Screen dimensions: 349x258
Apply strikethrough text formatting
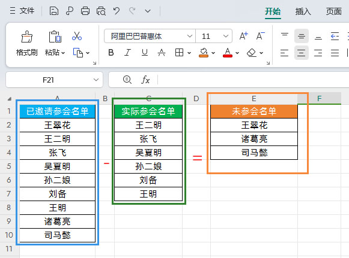click(x=162, y=53)
